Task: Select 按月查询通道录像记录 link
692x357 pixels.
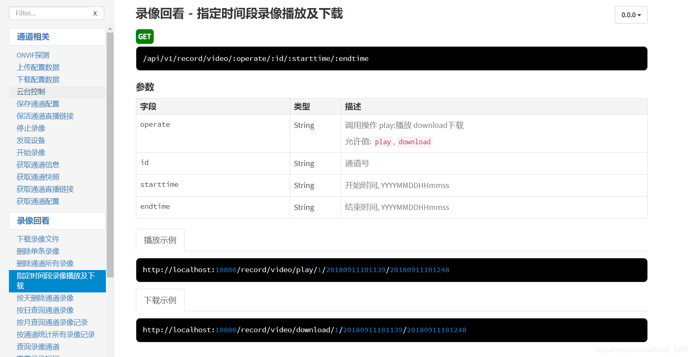Action: (52, 322)
